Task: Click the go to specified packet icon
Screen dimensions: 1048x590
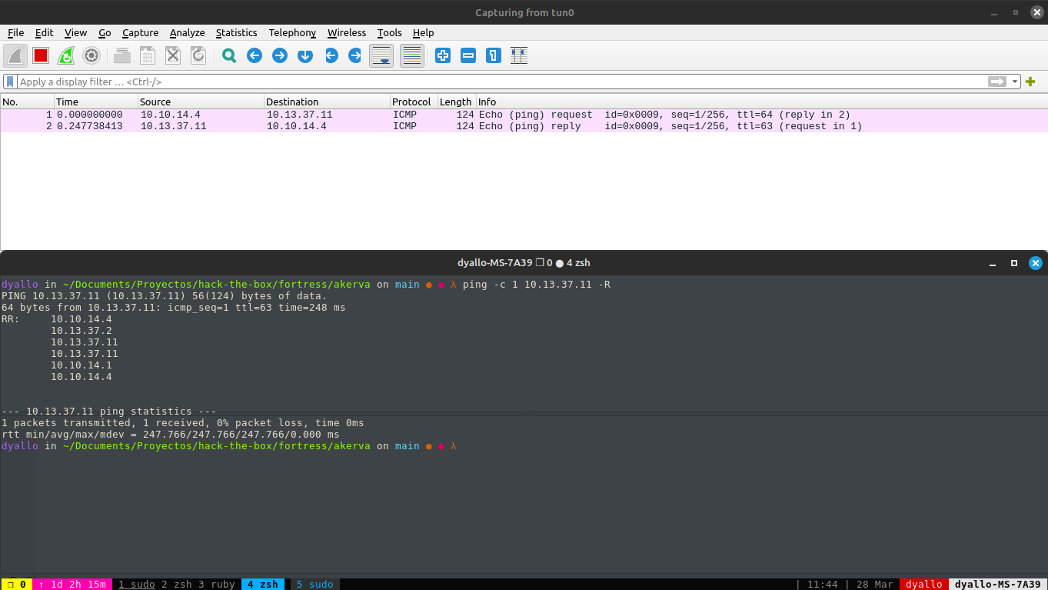Action: click(305, 55)
